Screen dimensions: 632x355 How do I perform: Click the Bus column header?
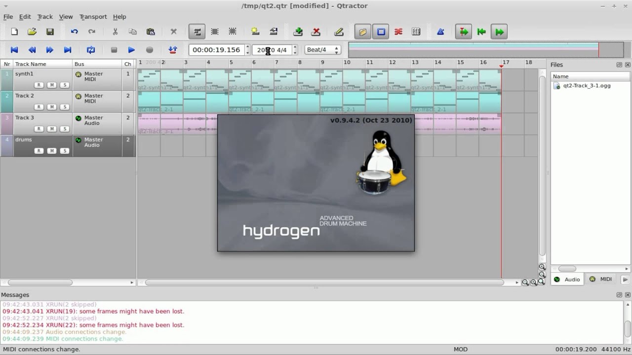97,64
